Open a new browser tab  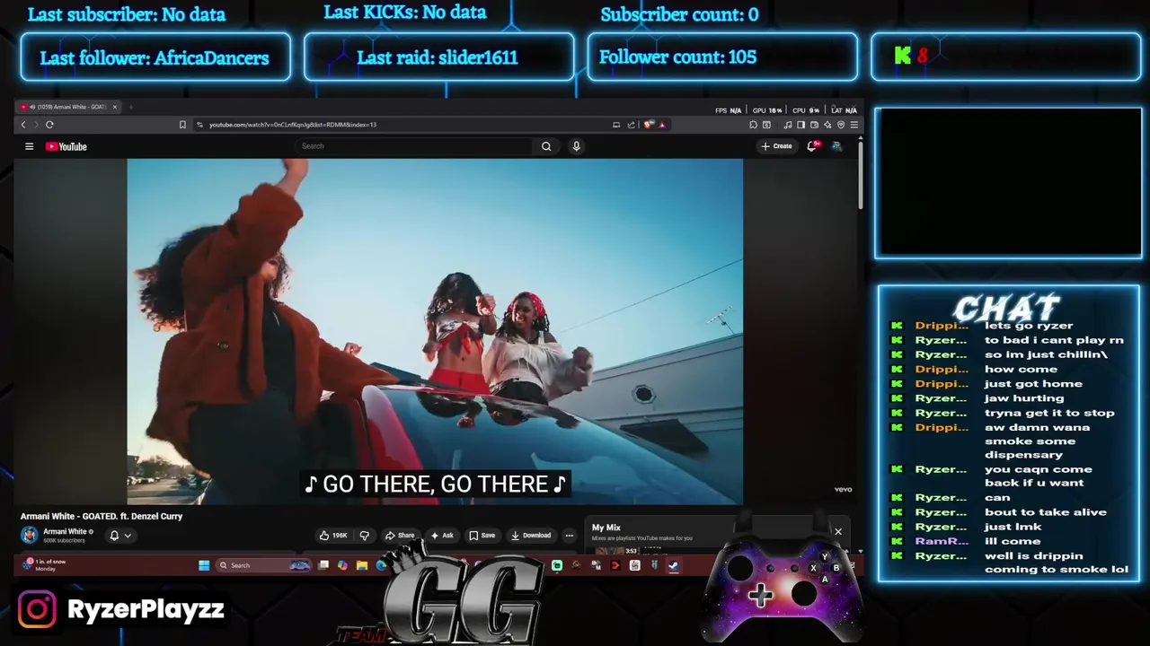tap(131, 107)
